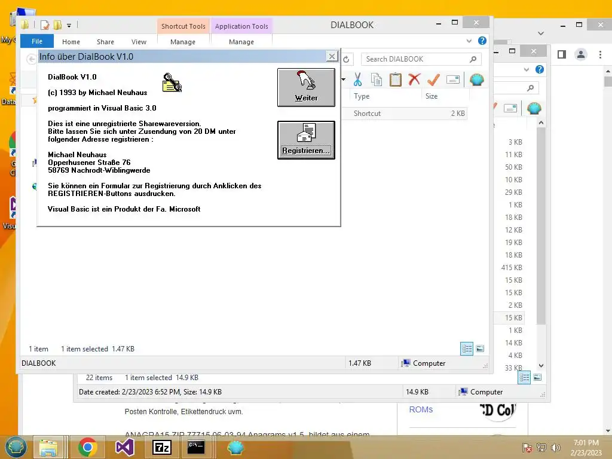Expand the ribbon in the DIALBOOK window
The image size is (612, 459).
[469, 41]
